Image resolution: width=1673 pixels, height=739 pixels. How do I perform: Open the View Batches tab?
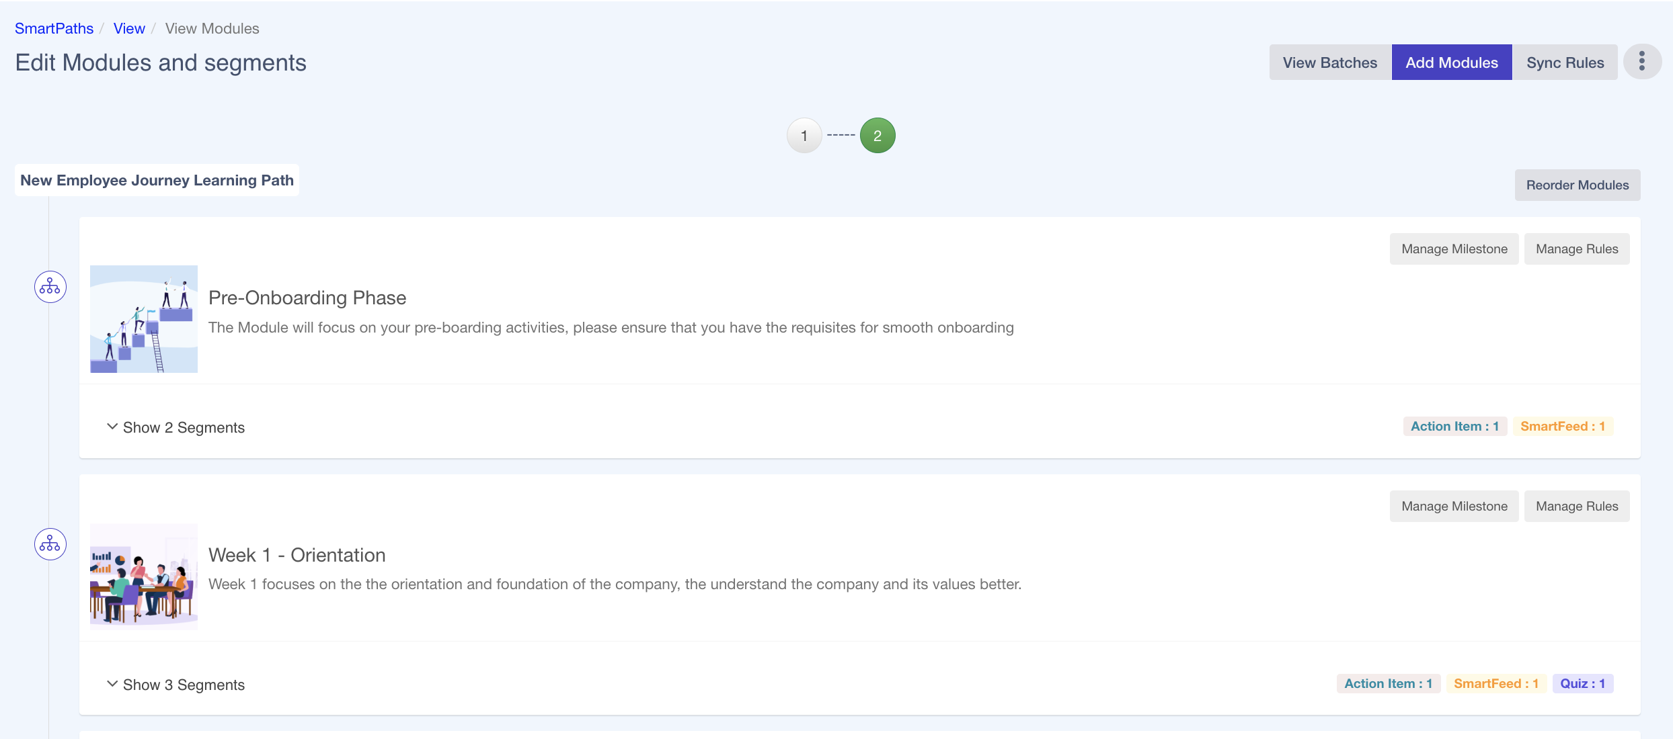click(1329, 62)
